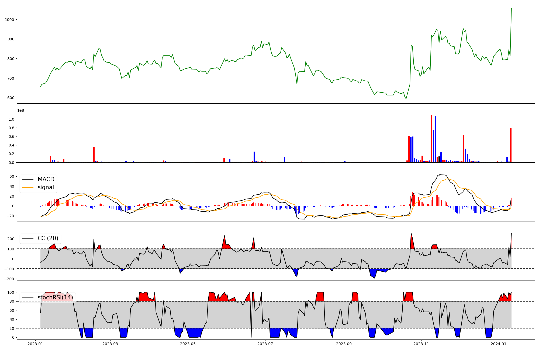Viewport: 539px width, 350px height.
Task: Click the 2023-05 date tick label
Action: click(x=188, y=344)
